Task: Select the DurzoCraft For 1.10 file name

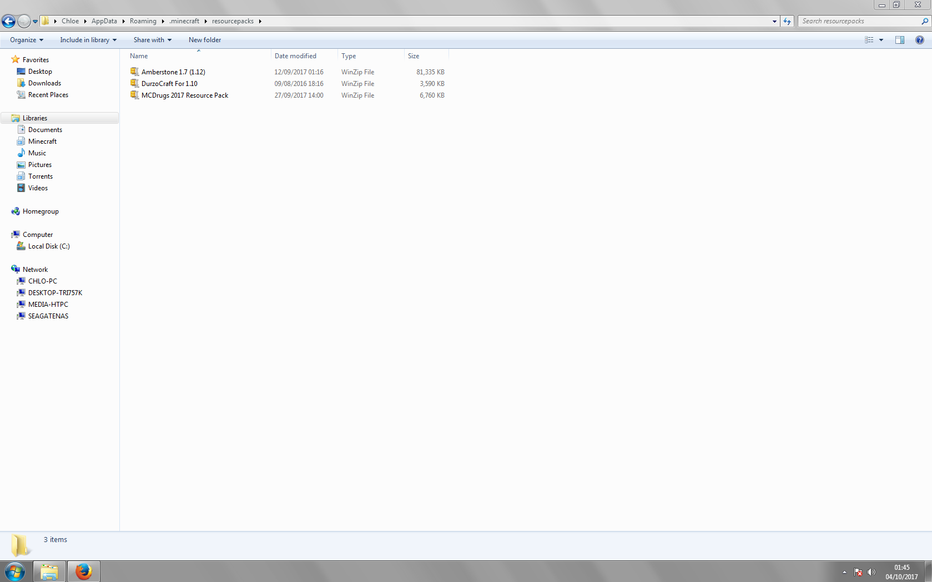Action: coord(169,84)
